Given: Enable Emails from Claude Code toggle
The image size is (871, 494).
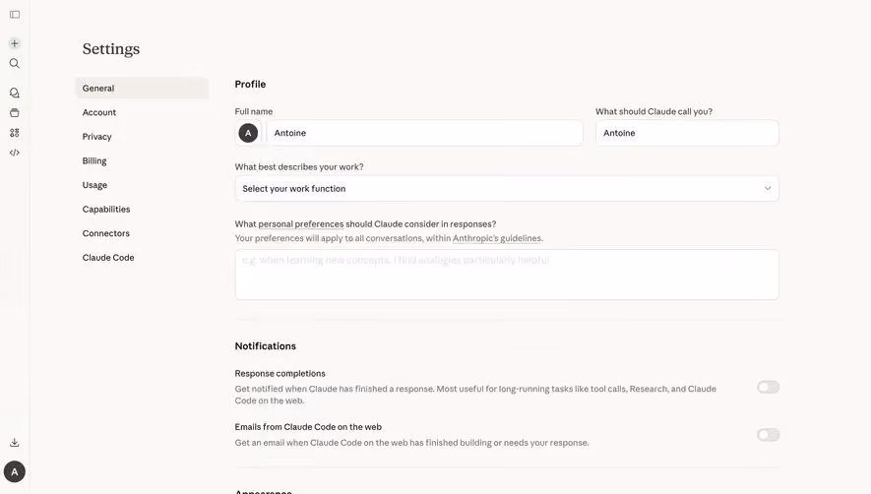Looking at the screenshot, I should [x=769, y=435].
